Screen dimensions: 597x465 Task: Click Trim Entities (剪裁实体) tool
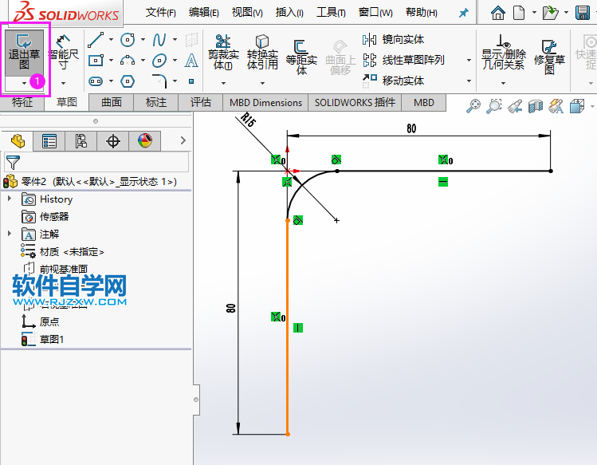(223, 52)
